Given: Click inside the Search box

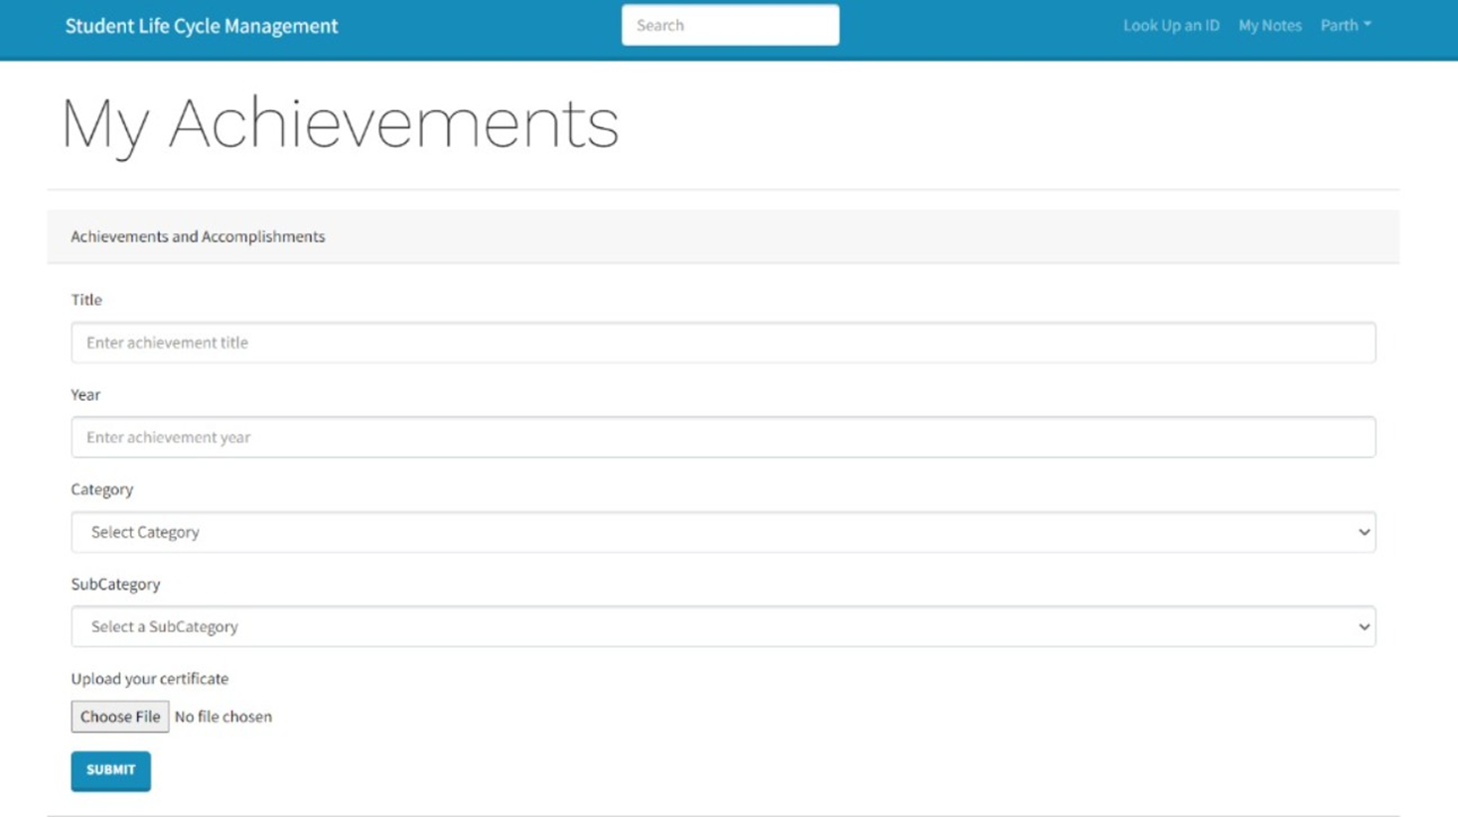Looking at the screenshot, I should tap(729, 25).
